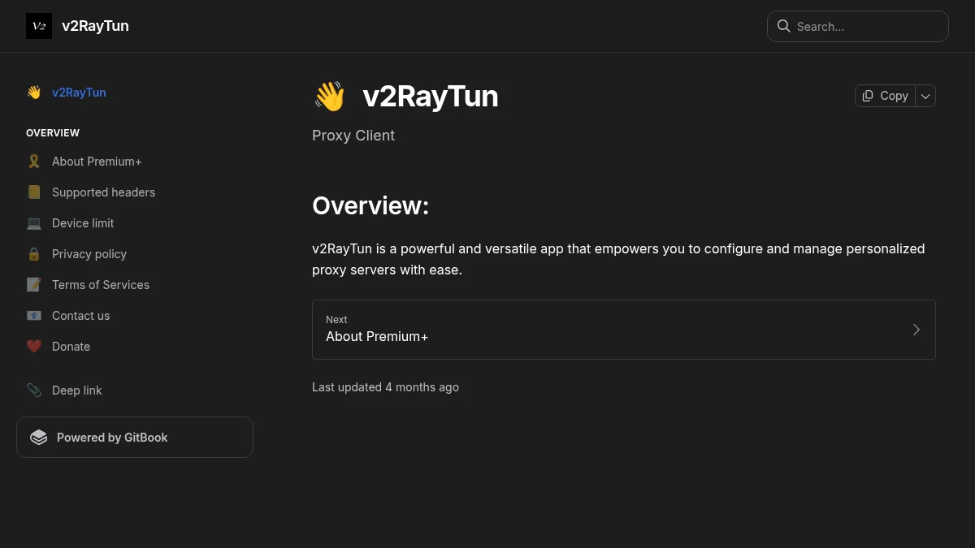
Task: Click the V2 logo icon in header
Action: (39, 26)
